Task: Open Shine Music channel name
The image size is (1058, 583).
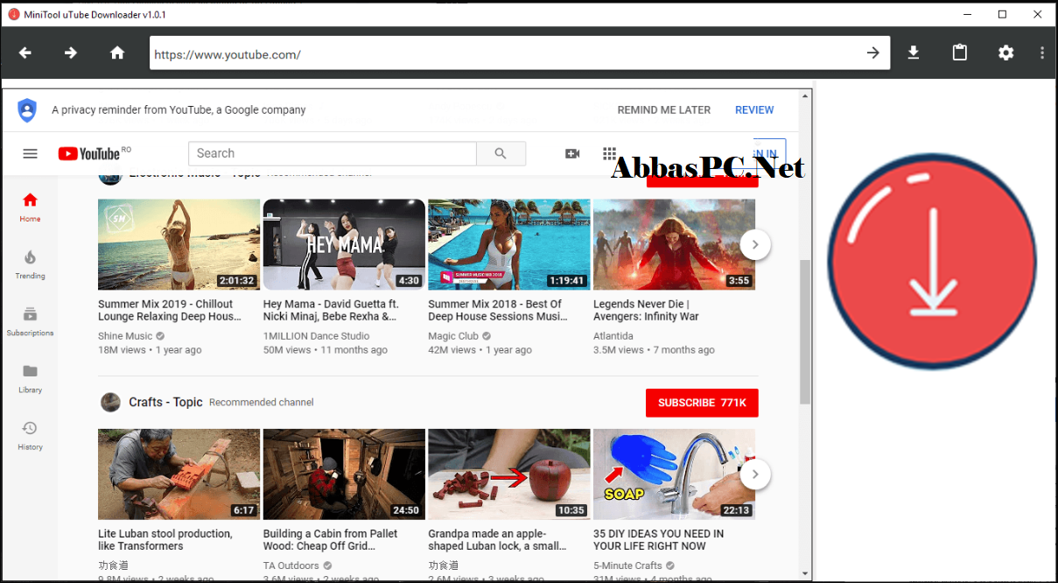Action: pyautogui.click(x=125, y=336)
